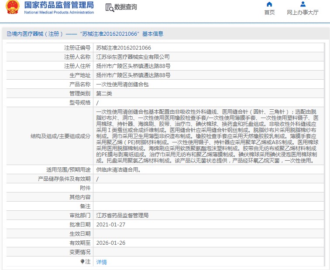Click the 管理类别 row label
330x270 pixels.
(80, 94)
